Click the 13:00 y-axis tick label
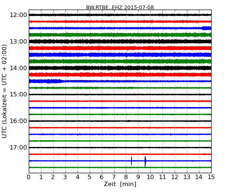This screenshot has height=192, width=240. click(18, 41)
